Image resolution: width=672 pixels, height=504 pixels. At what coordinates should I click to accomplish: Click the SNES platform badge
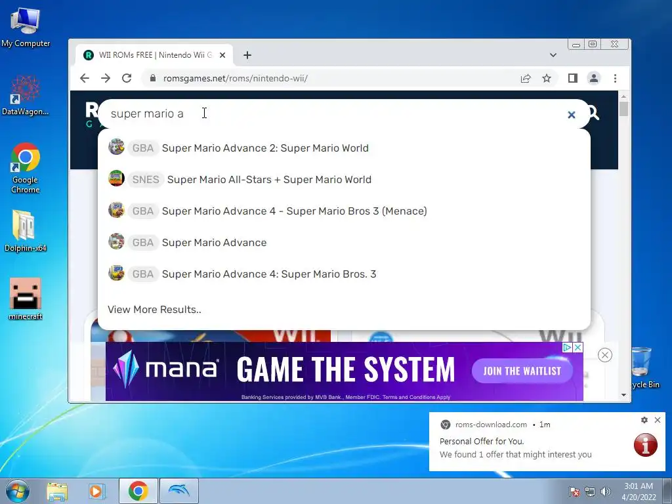(146, 179)
